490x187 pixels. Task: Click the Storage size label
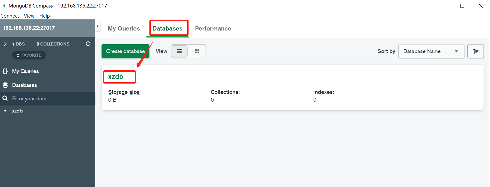(124, 92)
